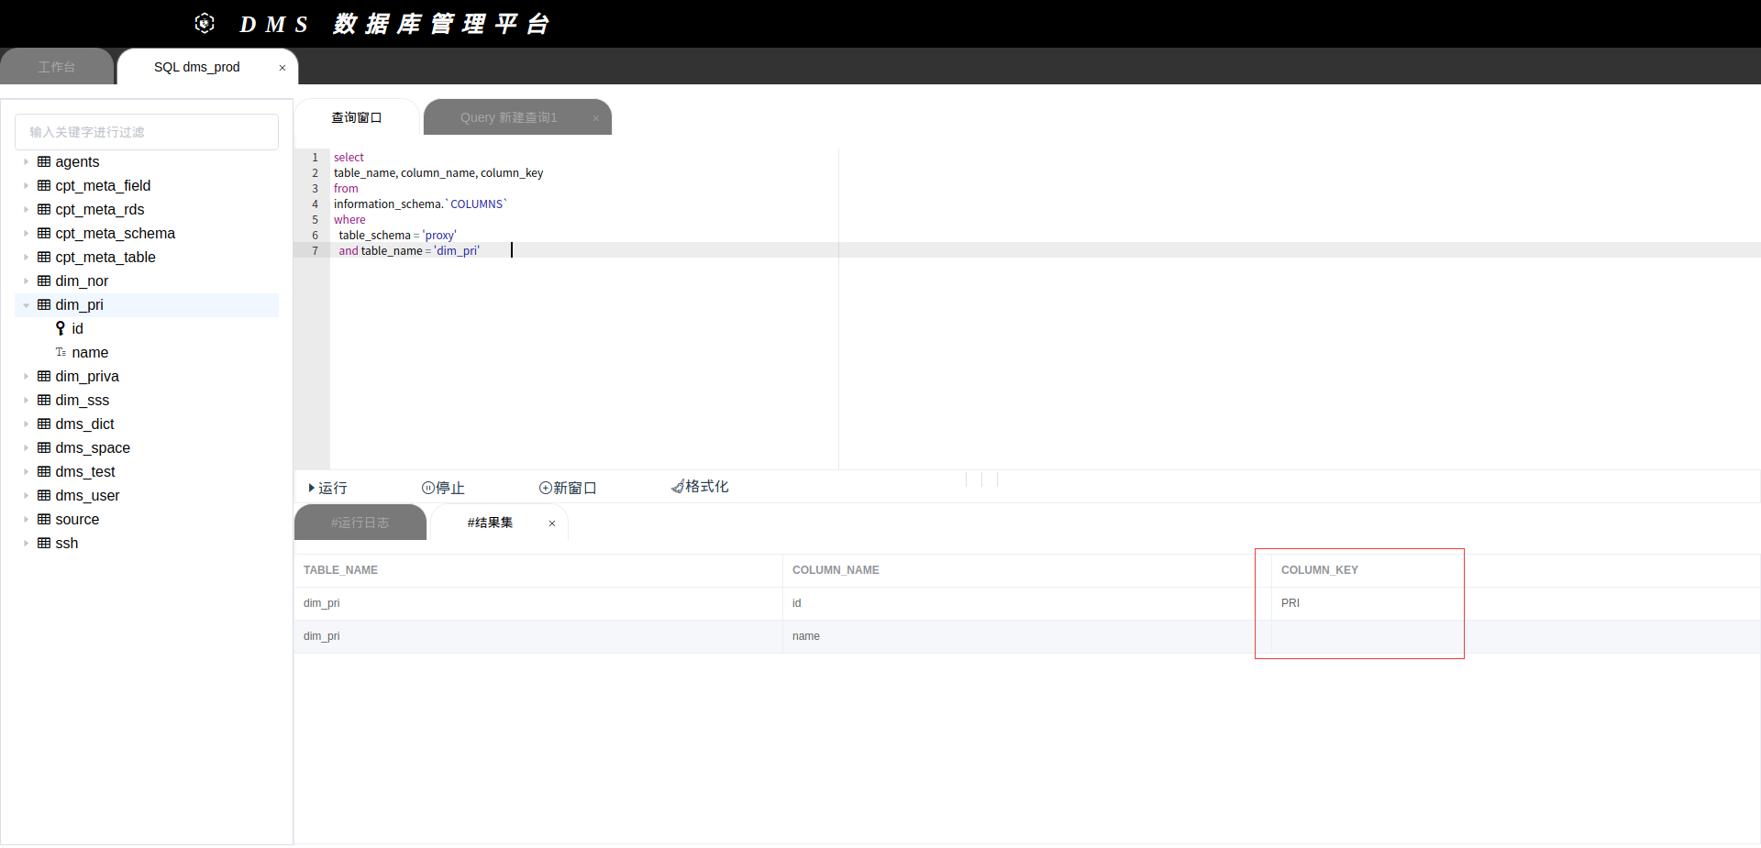The height and width of the screenshot is (848, 1761).
Task: Select the #结果集 tab
Action: pos(499,523)
